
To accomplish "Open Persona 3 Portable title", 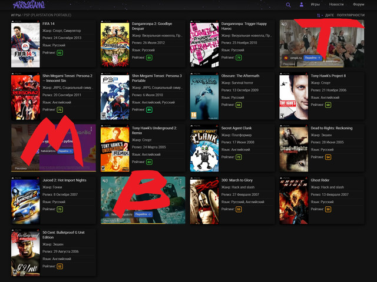I will (x=157, y=78).
